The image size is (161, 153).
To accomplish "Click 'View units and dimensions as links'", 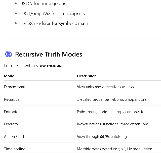I will point(105,87).
